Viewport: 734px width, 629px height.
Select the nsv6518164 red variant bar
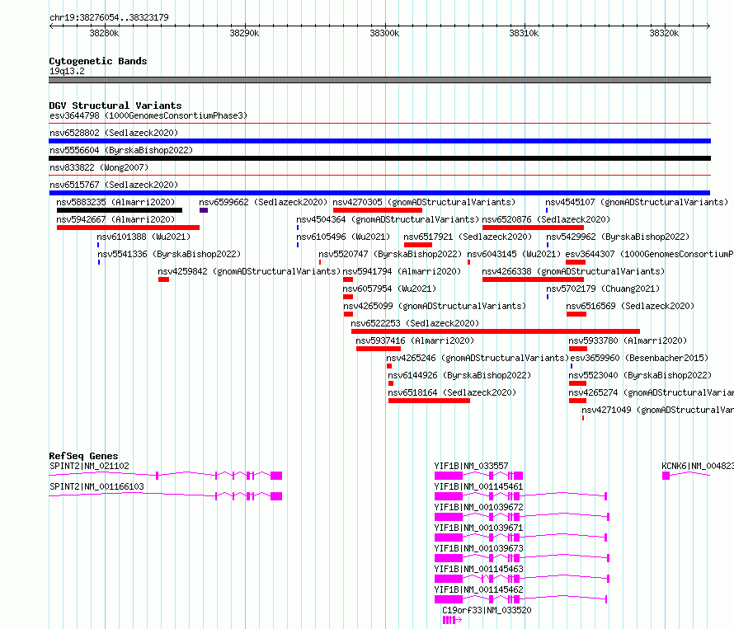tap(429, 401)
